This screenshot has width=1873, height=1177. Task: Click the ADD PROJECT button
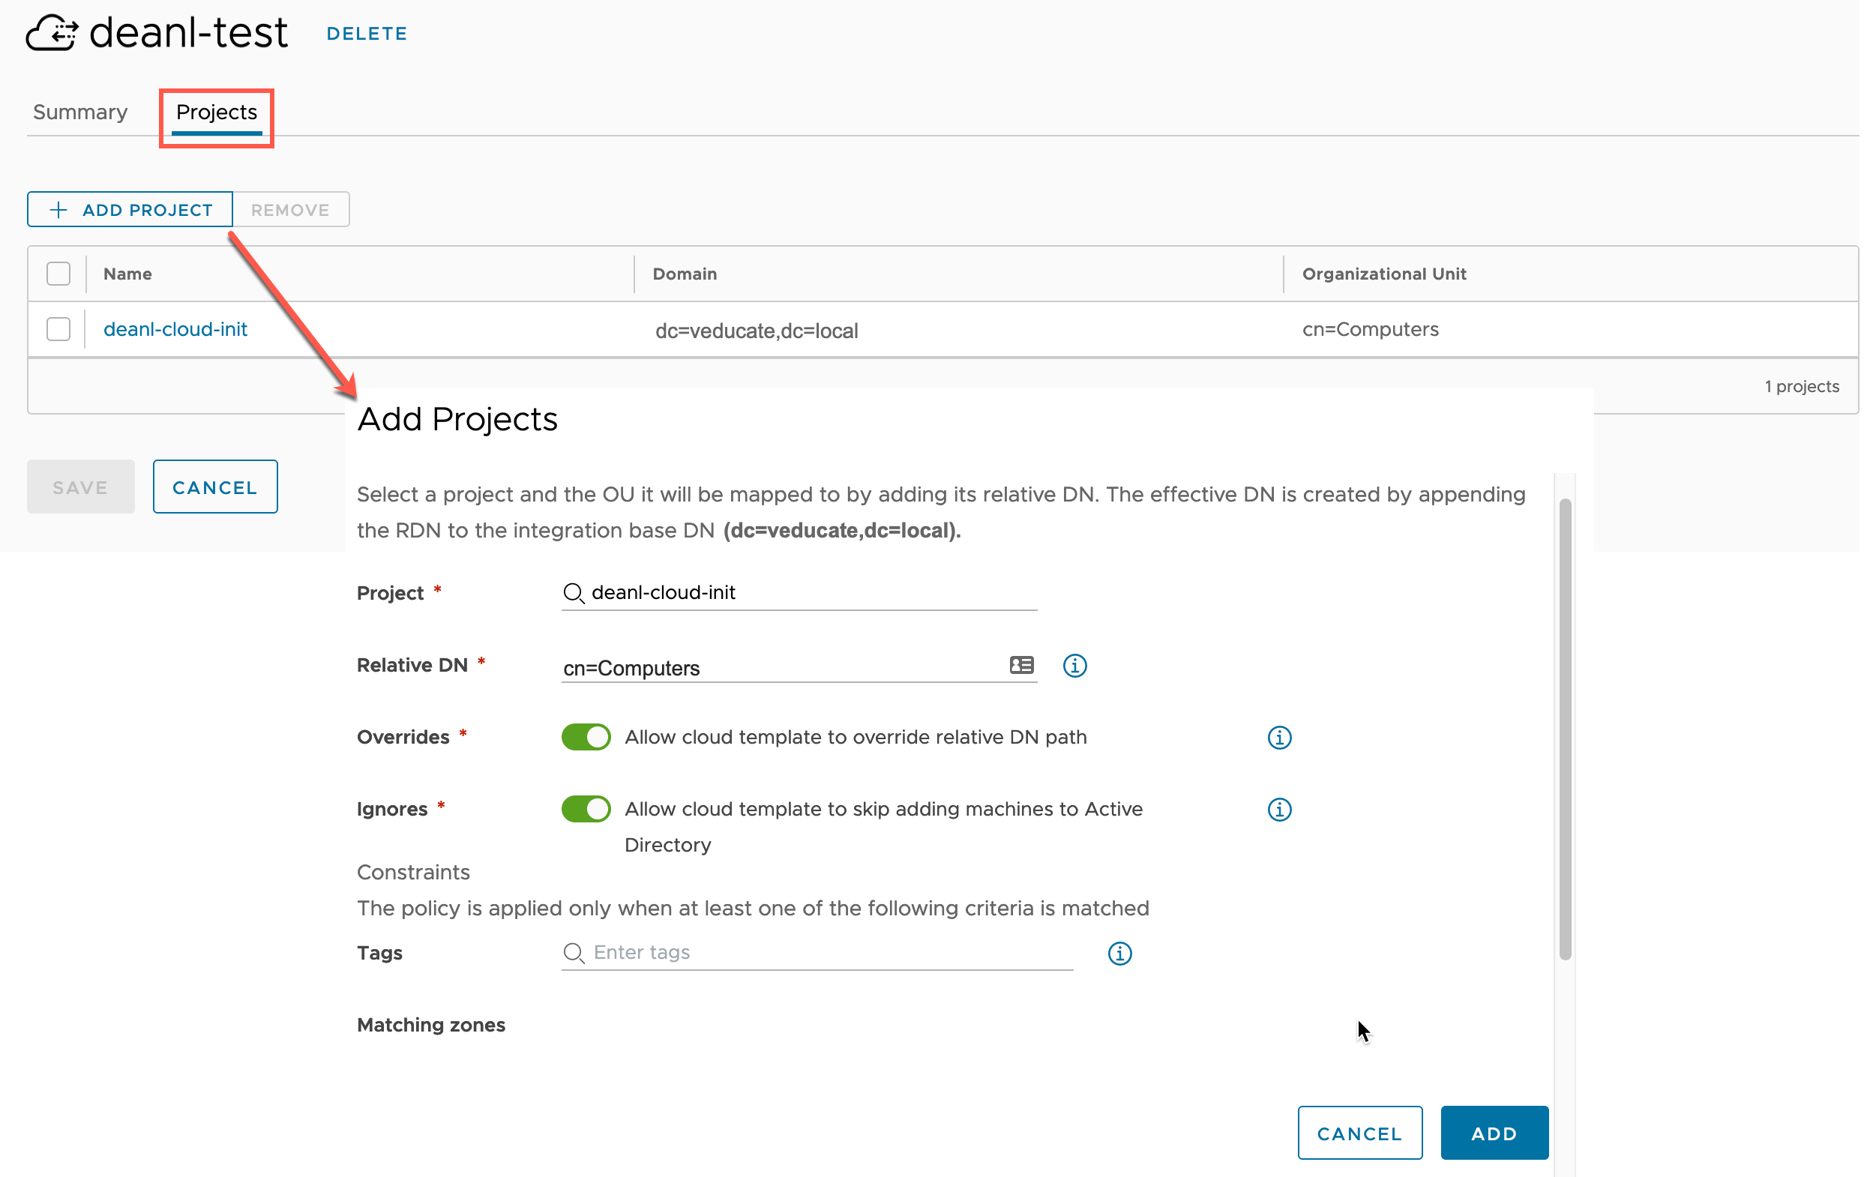click(x=130, y=210)
